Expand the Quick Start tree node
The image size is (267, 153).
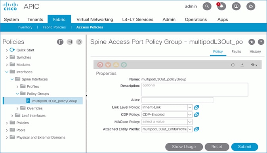tap(7, 50)
